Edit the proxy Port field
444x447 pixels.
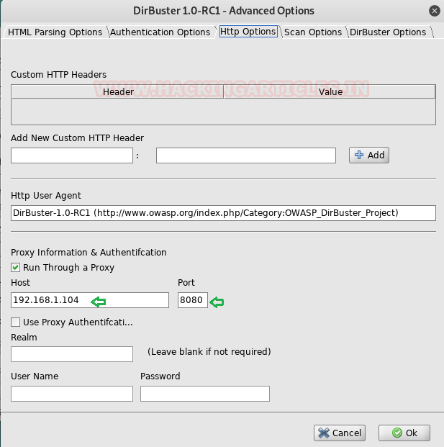pyautogui.click(x=193, y=300)
